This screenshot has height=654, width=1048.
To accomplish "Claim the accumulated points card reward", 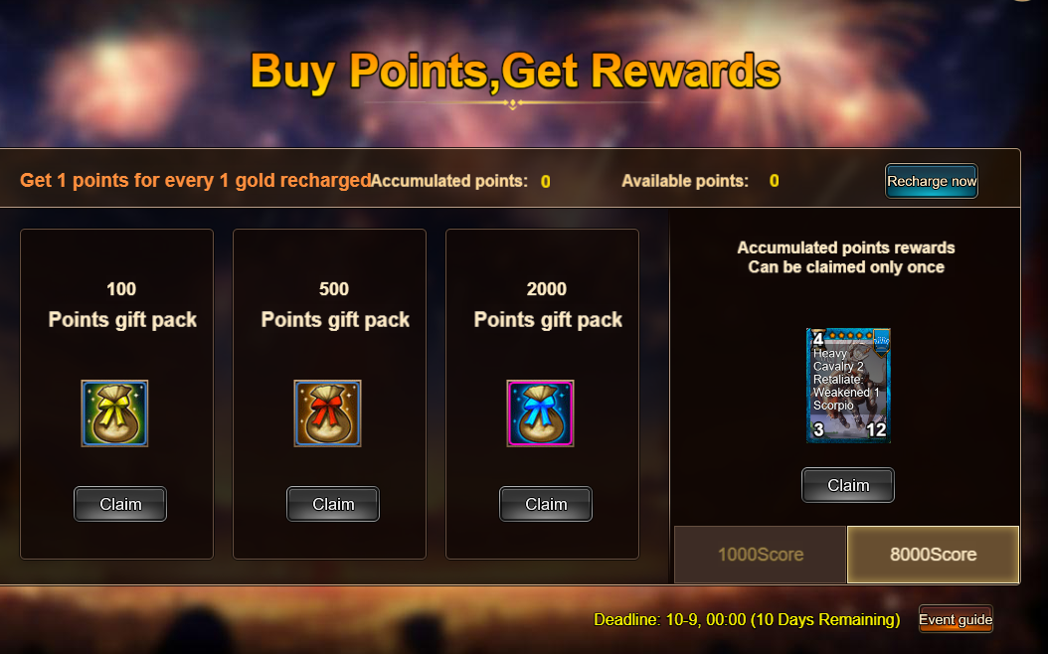I will click(x=848, y=485).
